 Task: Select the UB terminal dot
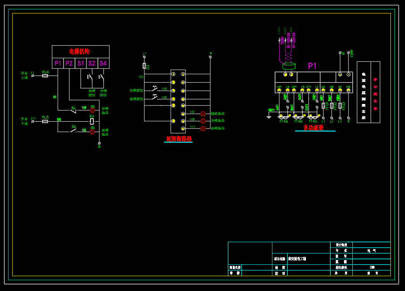click(x=332, y=90)
